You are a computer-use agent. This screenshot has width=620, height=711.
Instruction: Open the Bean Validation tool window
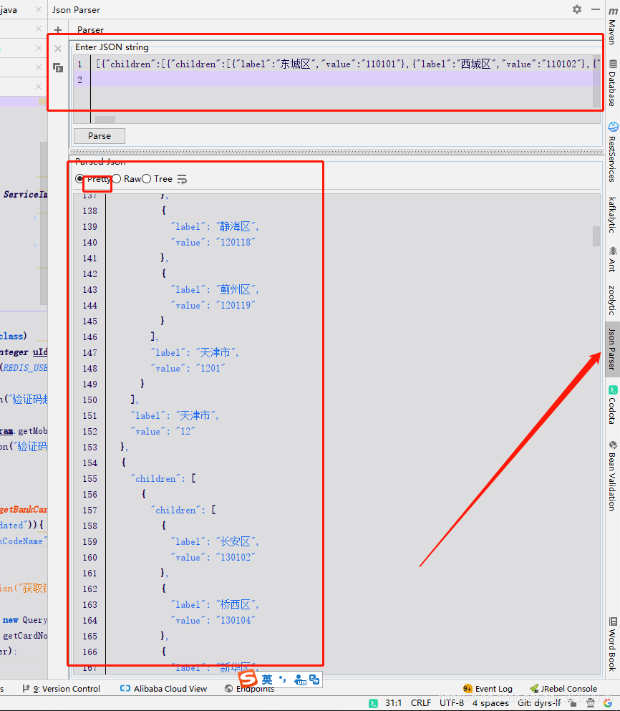(613, 475)
